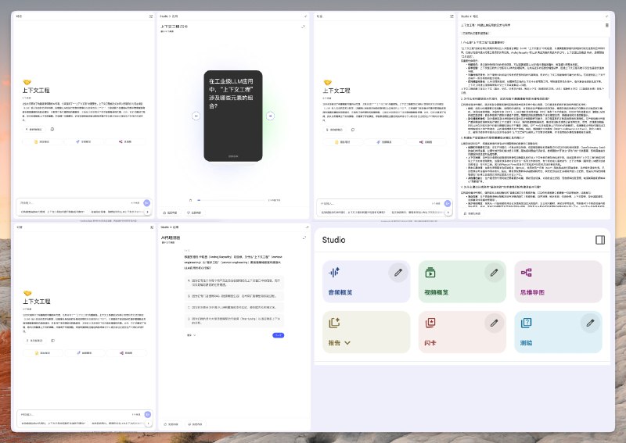Image resolution: width=626 pixels, height=443 pixels.
Task: Select quiz answer option A
Action: click(x=234, y=282)
